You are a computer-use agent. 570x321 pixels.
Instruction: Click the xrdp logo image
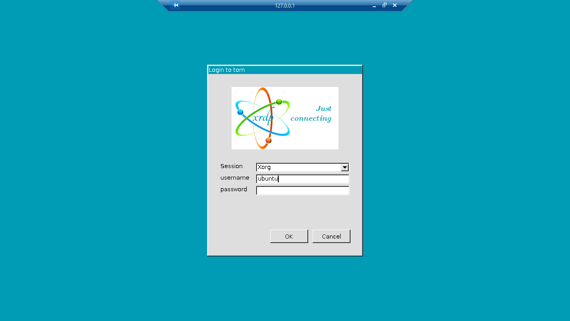coord(285,118)
